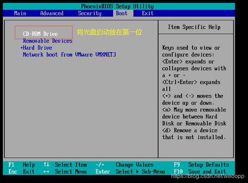
Task: Click the Esc Exit key label
Action: [22, 172]
